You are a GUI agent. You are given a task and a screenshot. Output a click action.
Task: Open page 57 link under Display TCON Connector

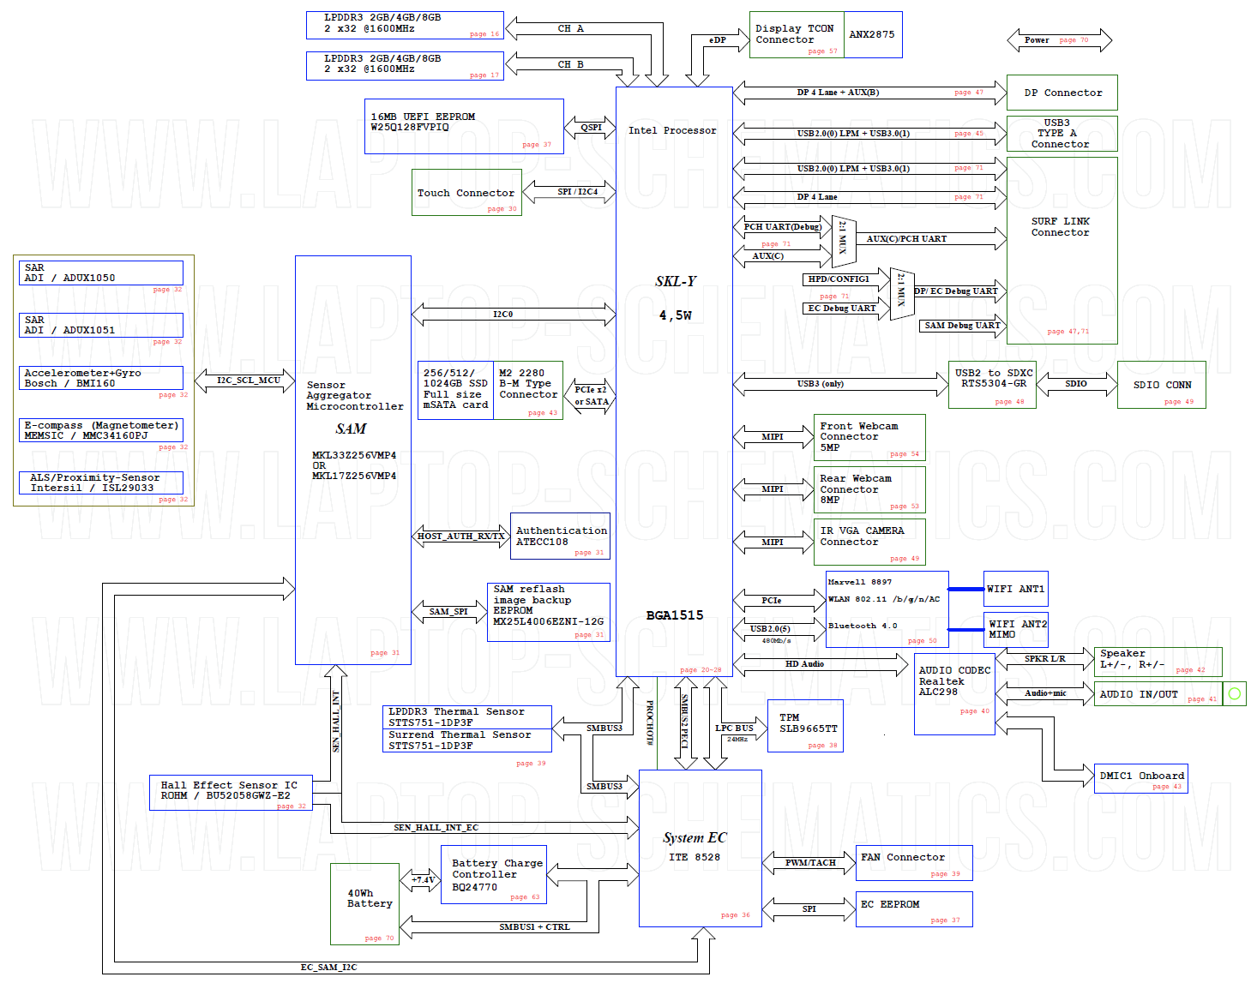coord(822,51)
